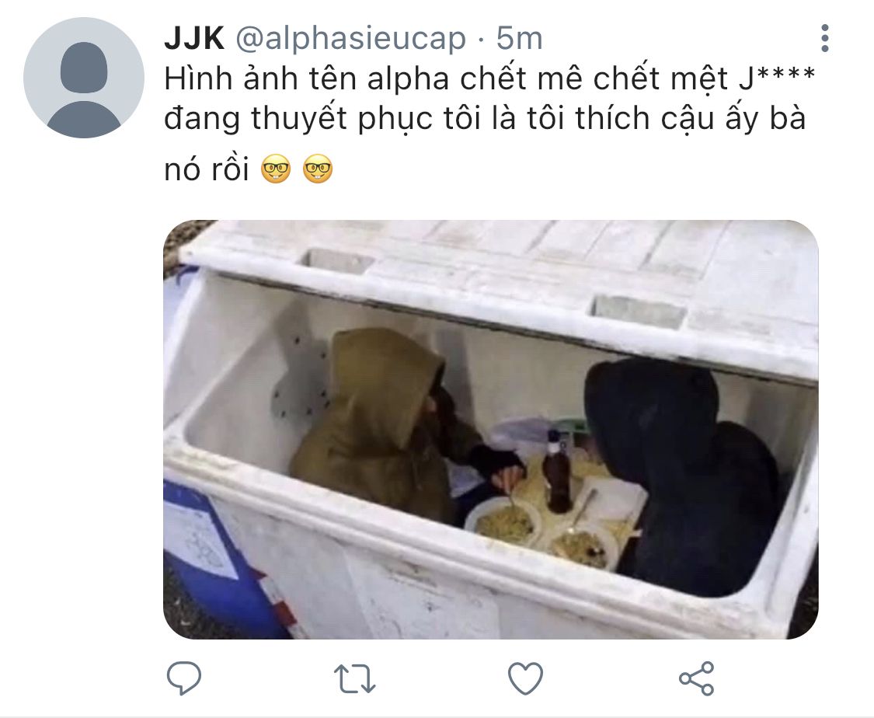
Task: Reply to the tweet via speech bubble icon
Action: tap(184, 678)
